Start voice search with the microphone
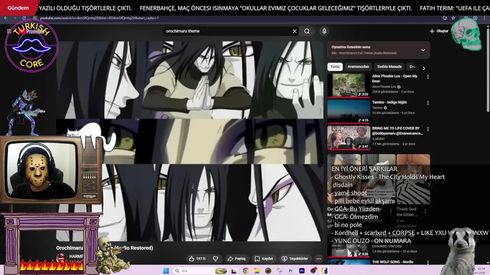 point(324,31)
